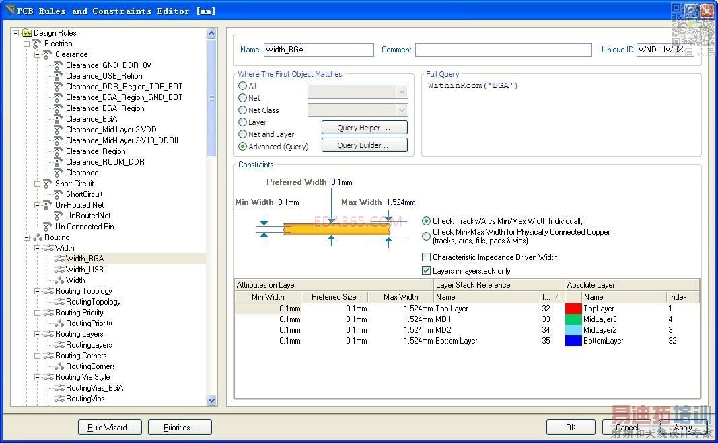
Task: Click the icon beside Clearance_ROOM_DDR rule
Action: tap(59, 162)
